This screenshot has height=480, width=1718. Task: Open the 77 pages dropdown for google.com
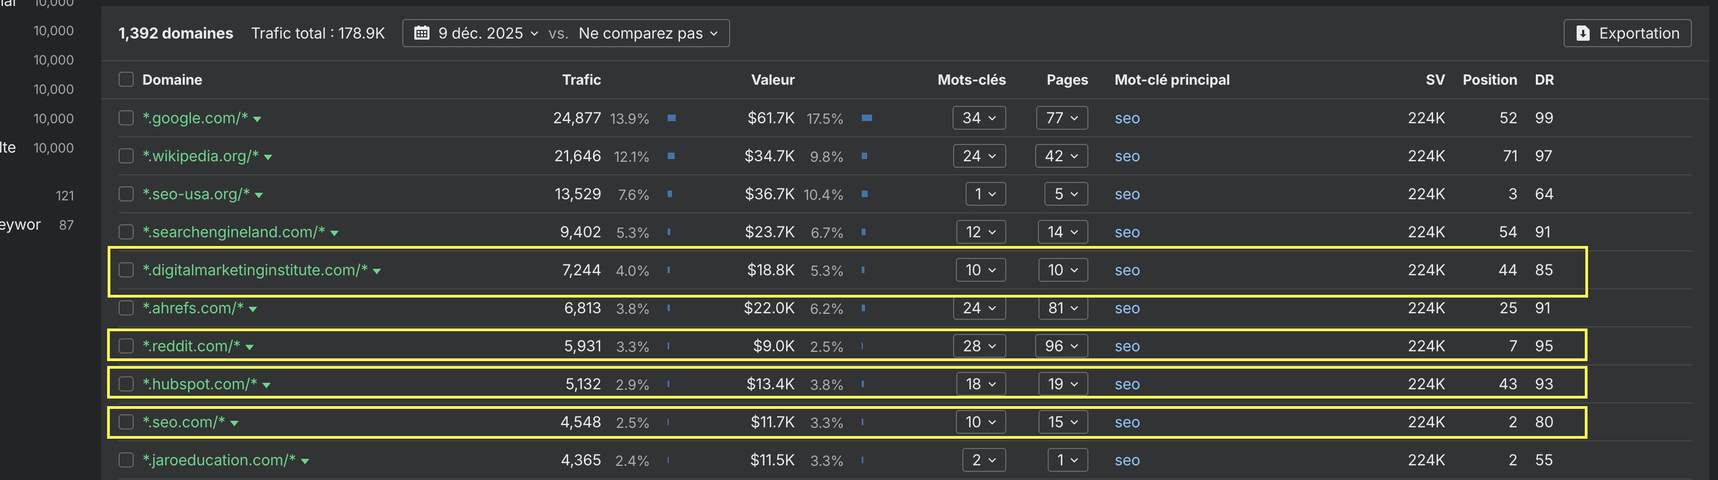pos(1062,118)
